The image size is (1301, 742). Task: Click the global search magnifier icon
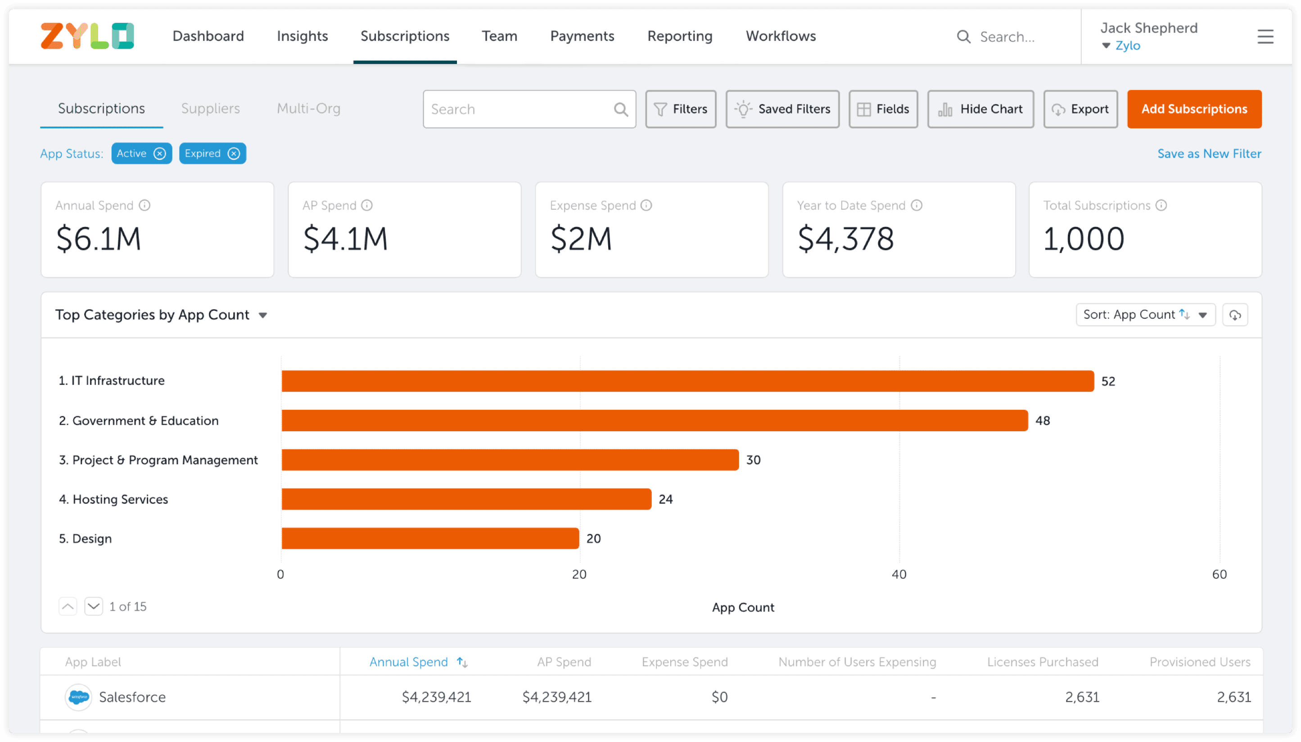963,36
